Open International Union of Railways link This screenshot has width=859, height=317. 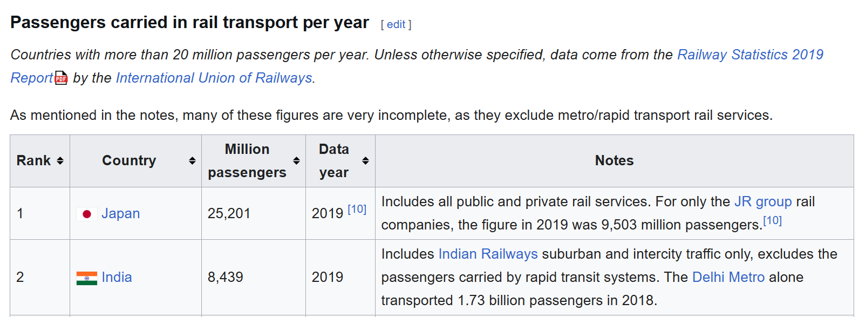[x=214, y=78]
